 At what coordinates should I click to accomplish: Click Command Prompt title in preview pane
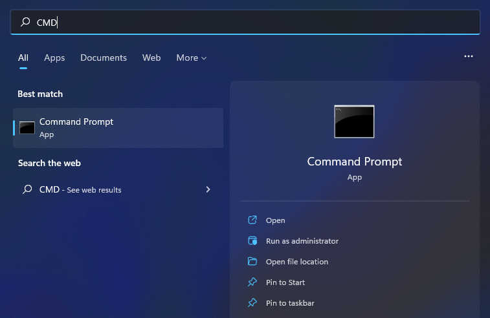point(354,162)
